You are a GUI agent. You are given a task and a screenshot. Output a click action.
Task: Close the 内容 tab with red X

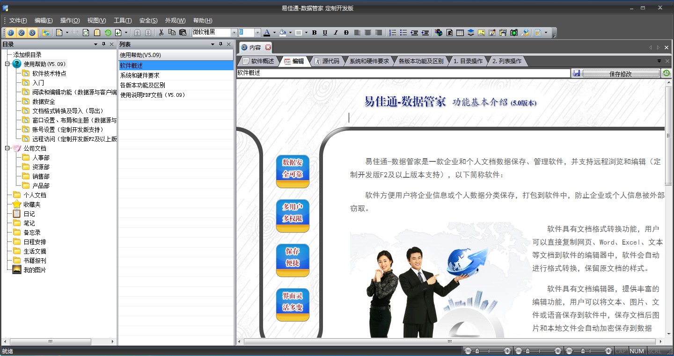[268, 47]
